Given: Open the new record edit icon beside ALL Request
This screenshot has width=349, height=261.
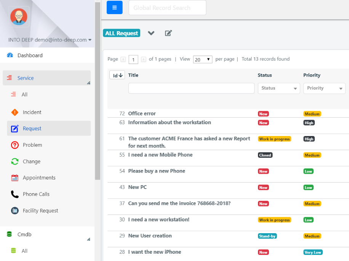Looking at the screenshot, I should coord(168,33).
